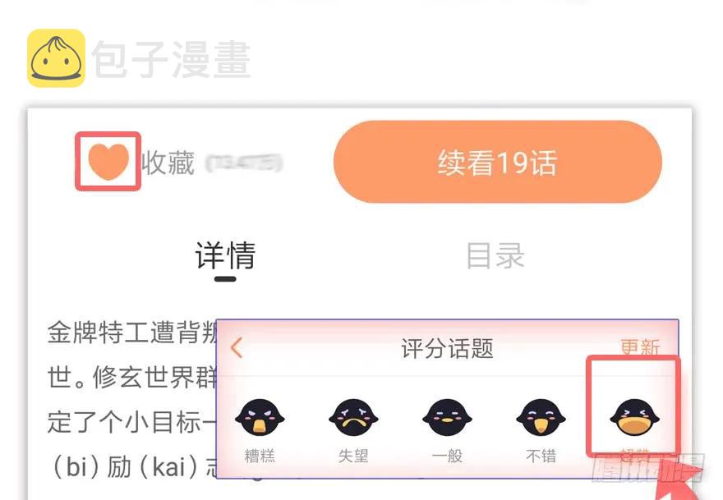
Task: Click the 收藏 label text
Action: pyautogui.click(x=168, y=163)
